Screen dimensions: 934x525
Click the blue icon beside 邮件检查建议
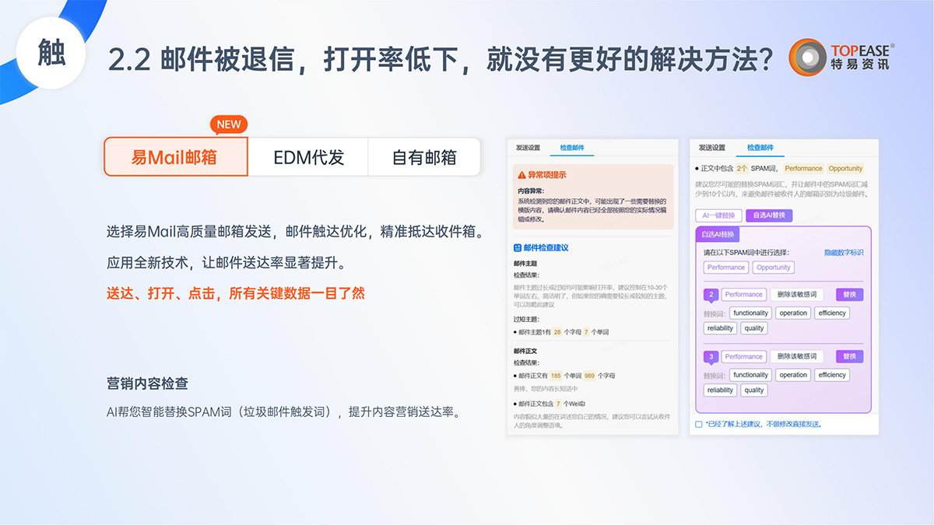pos(518,247)
